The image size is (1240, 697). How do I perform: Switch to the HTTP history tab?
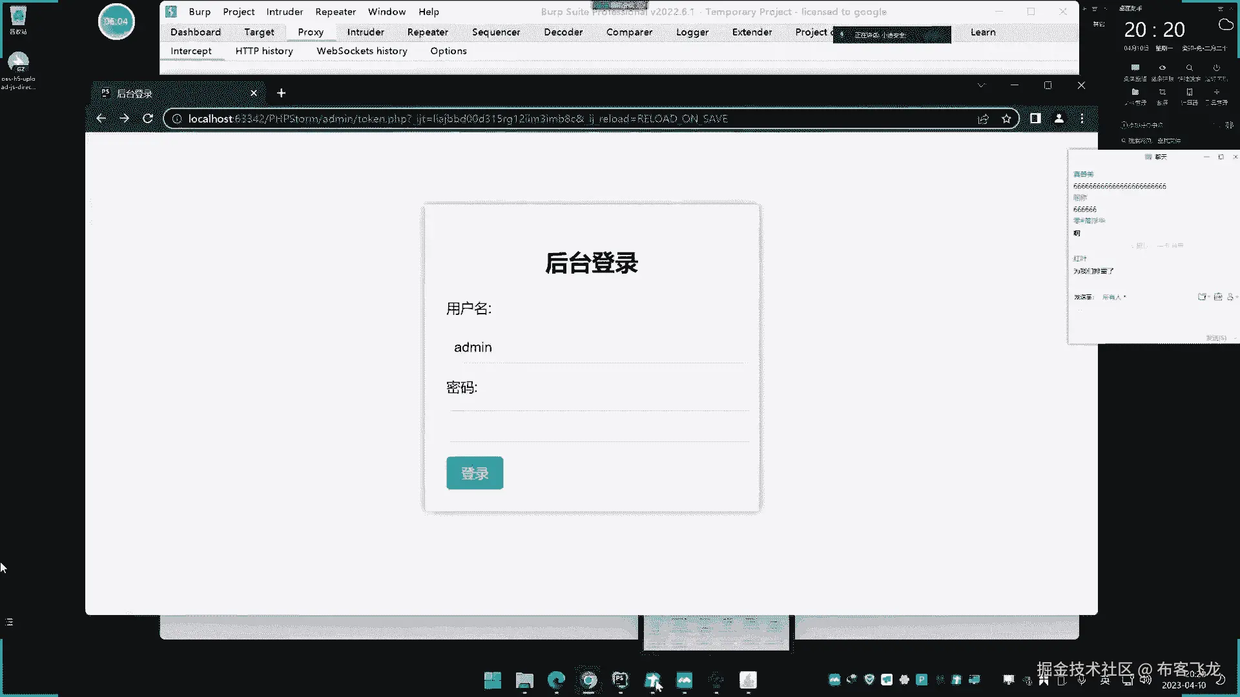(263, 51)
